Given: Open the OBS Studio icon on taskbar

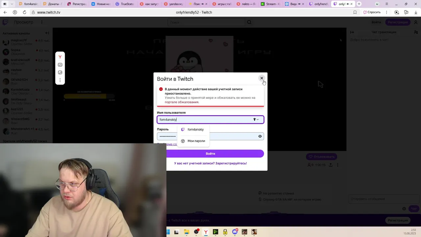Looking at the screenshot, I should [196, 232].
